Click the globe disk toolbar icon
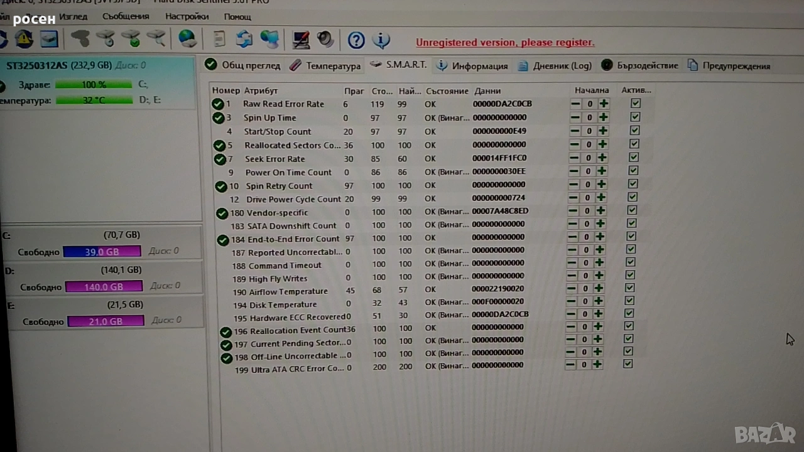Image resolution: width=804 pixels, height=452 pixels. [x=187, y=40]
